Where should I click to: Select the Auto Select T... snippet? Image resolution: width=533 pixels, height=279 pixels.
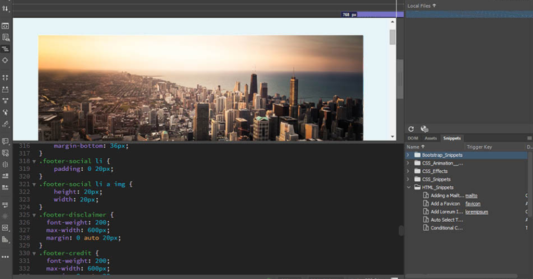(447, 220)
